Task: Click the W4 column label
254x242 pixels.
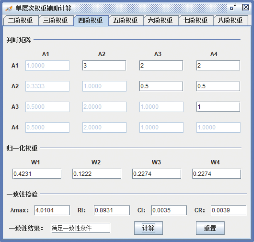Action: click(x=215, y=162)
